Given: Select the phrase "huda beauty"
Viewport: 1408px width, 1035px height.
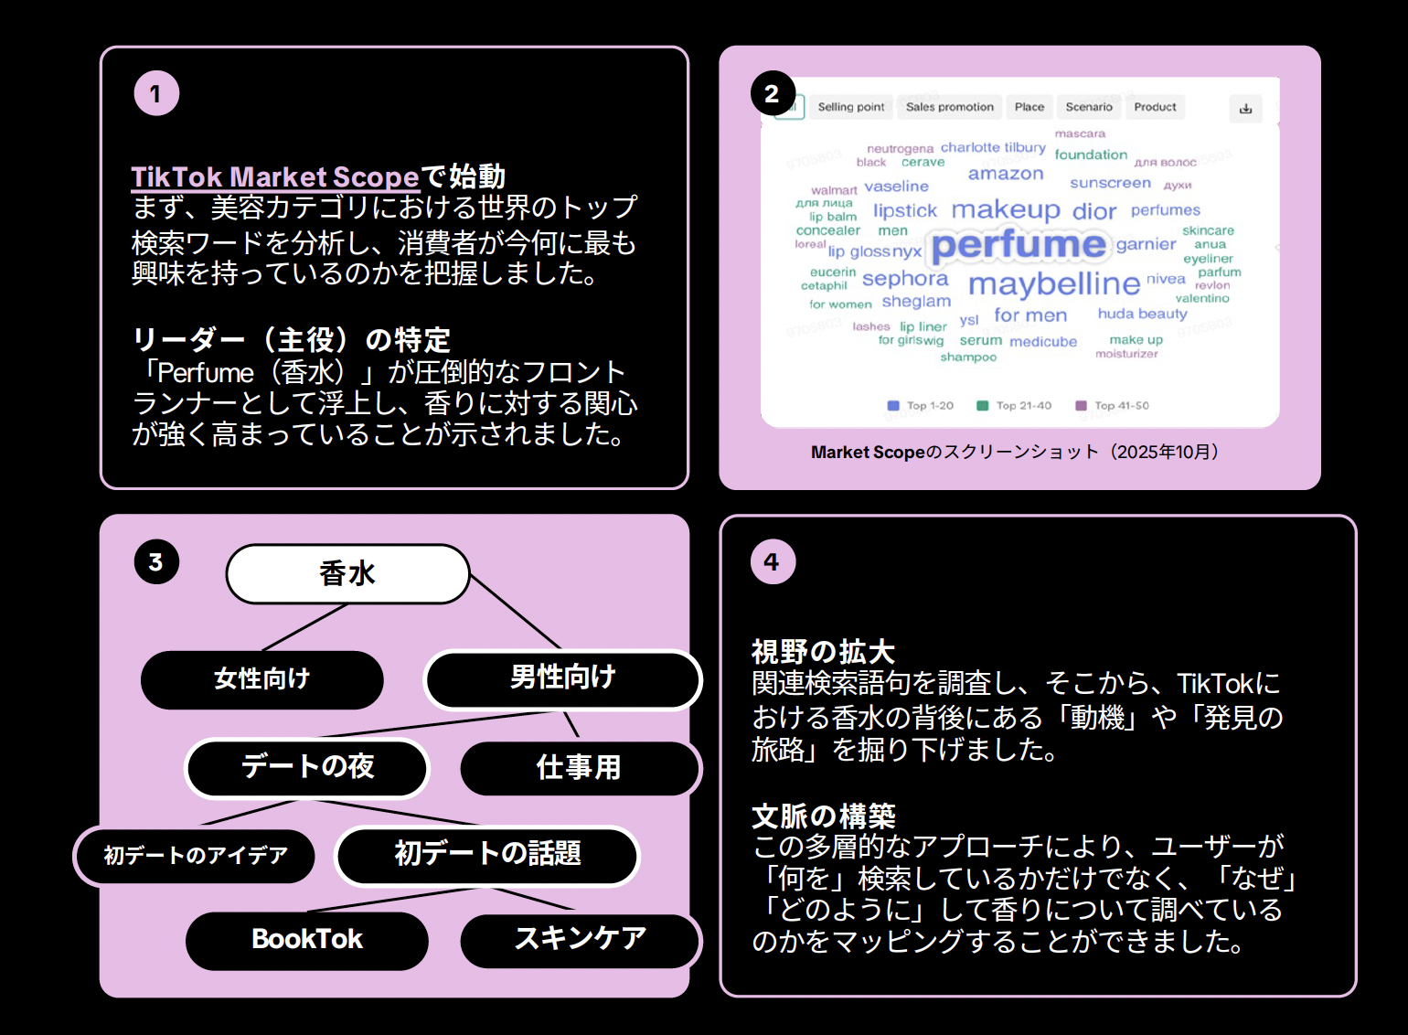Looking at the screenshot, I should 1142,314.
